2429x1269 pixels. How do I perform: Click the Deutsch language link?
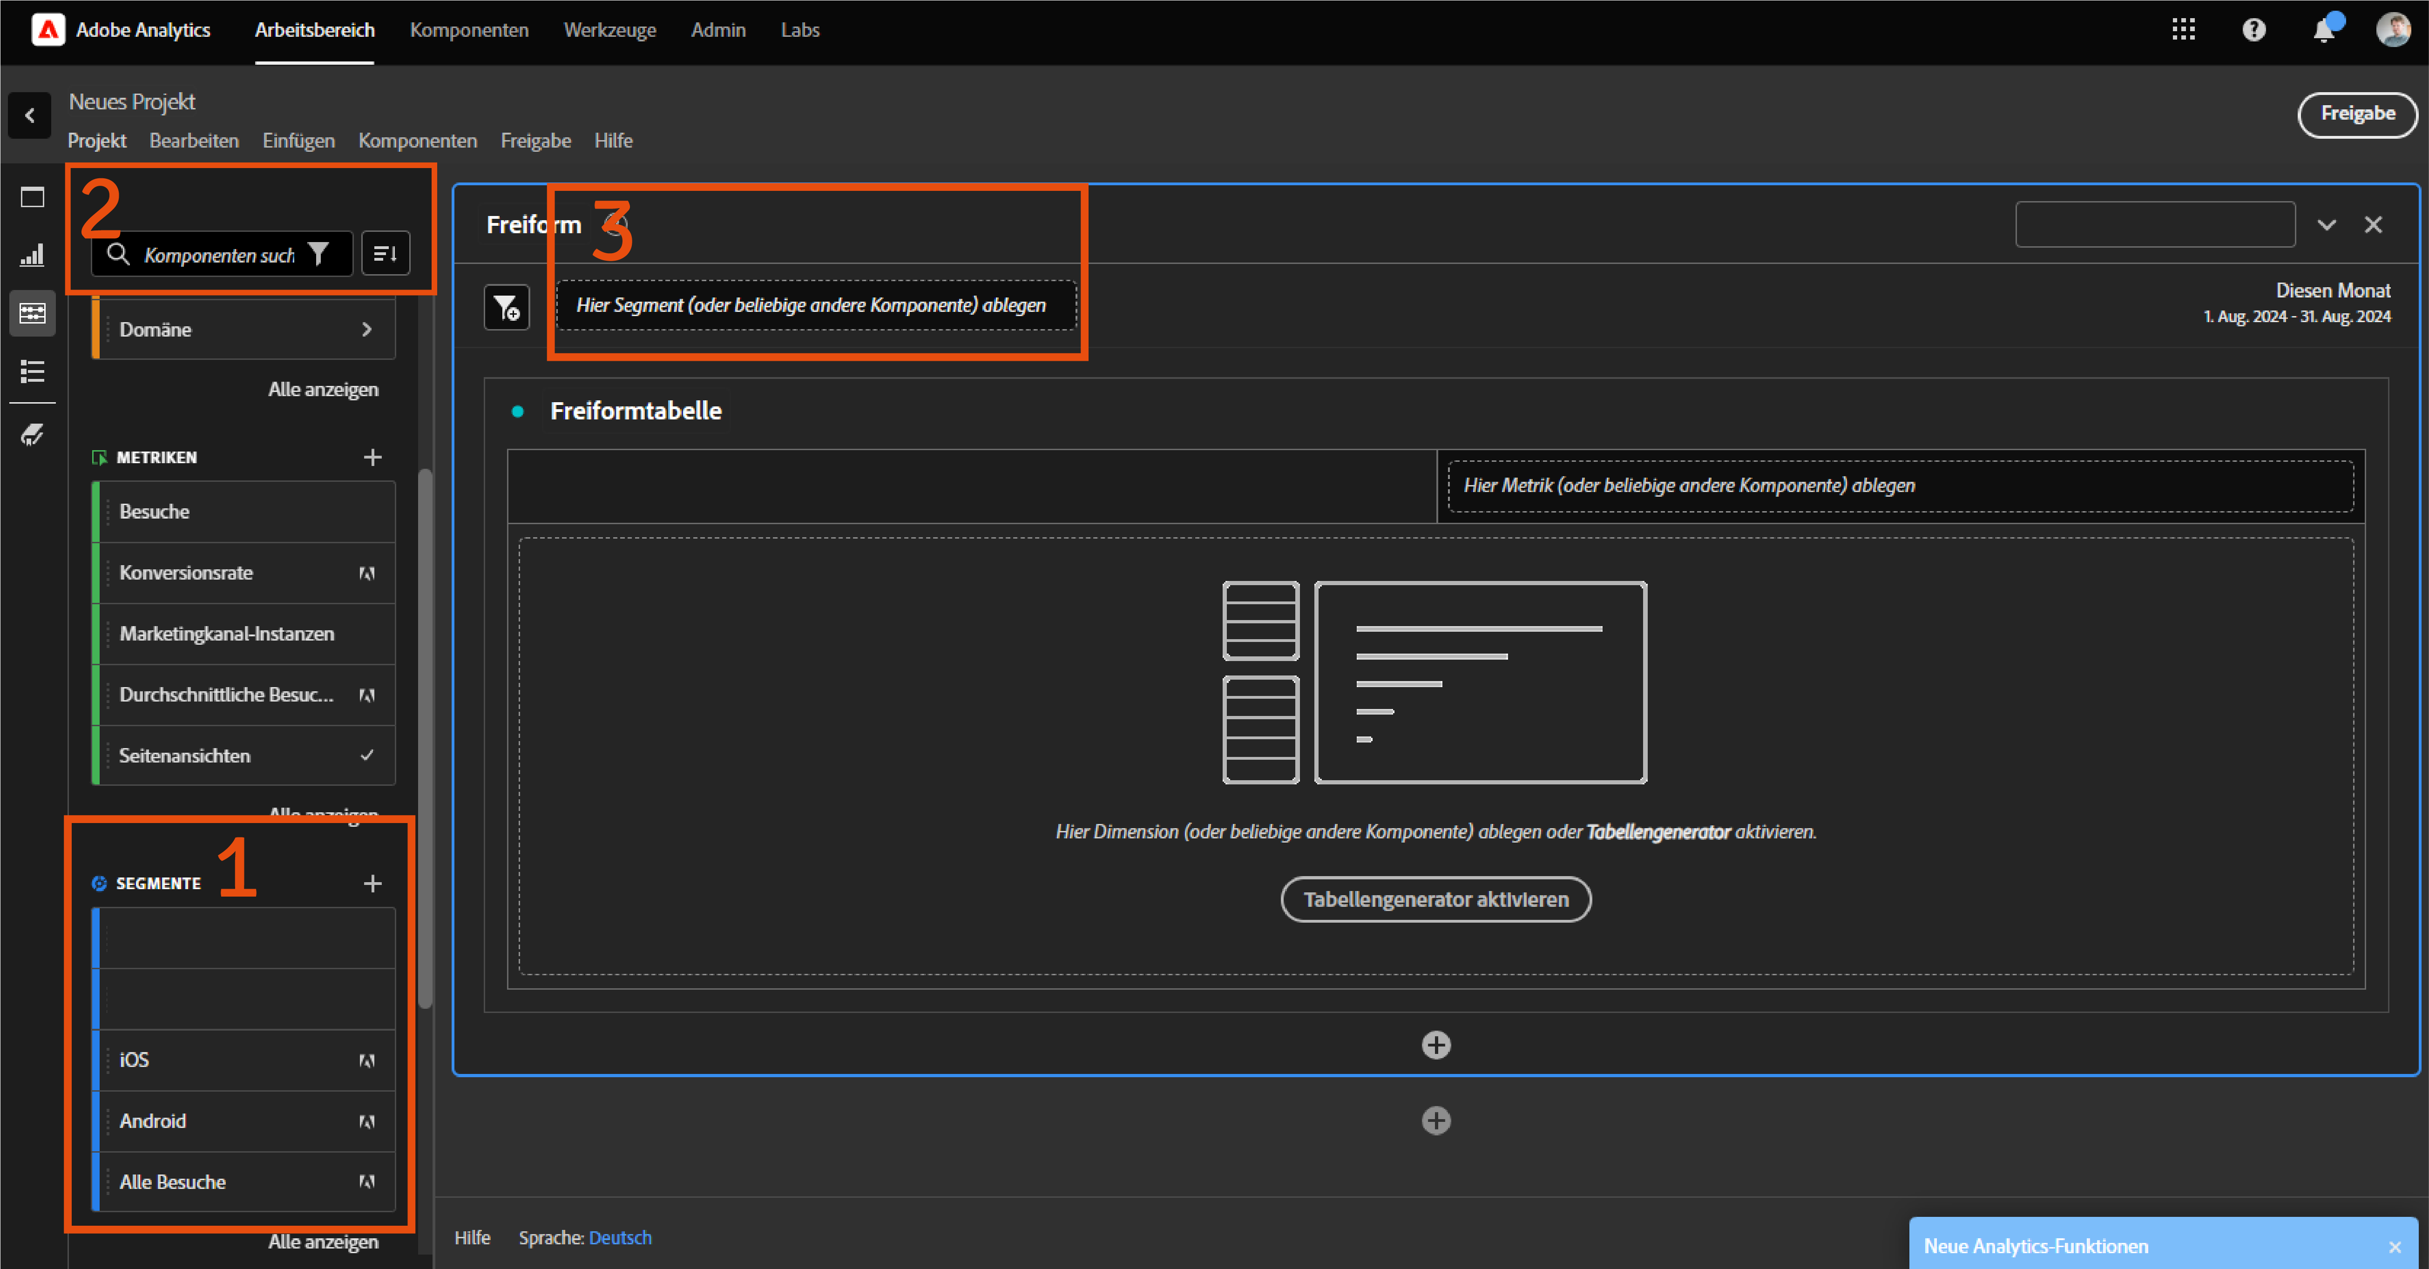[x=621, y=1238]
